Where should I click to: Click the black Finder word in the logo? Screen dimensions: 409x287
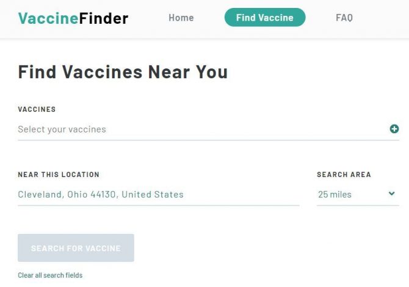click(x=104, y=18)
